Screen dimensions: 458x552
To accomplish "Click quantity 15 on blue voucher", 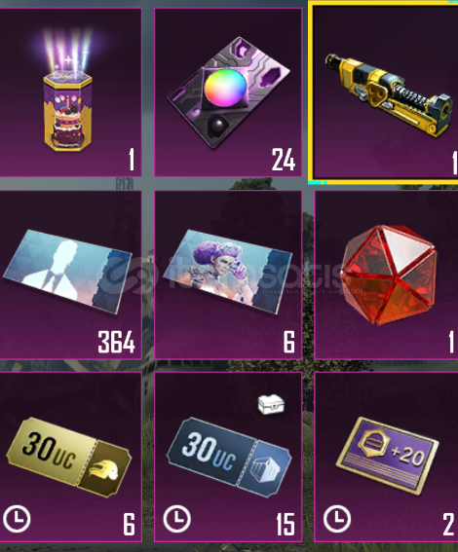I will (x=286, y=524).
